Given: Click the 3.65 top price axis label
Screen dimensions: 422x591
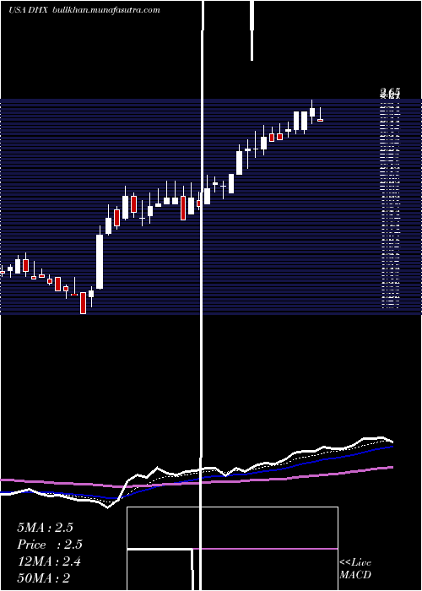Looking at the screenshot, I should tap(390, 91).
